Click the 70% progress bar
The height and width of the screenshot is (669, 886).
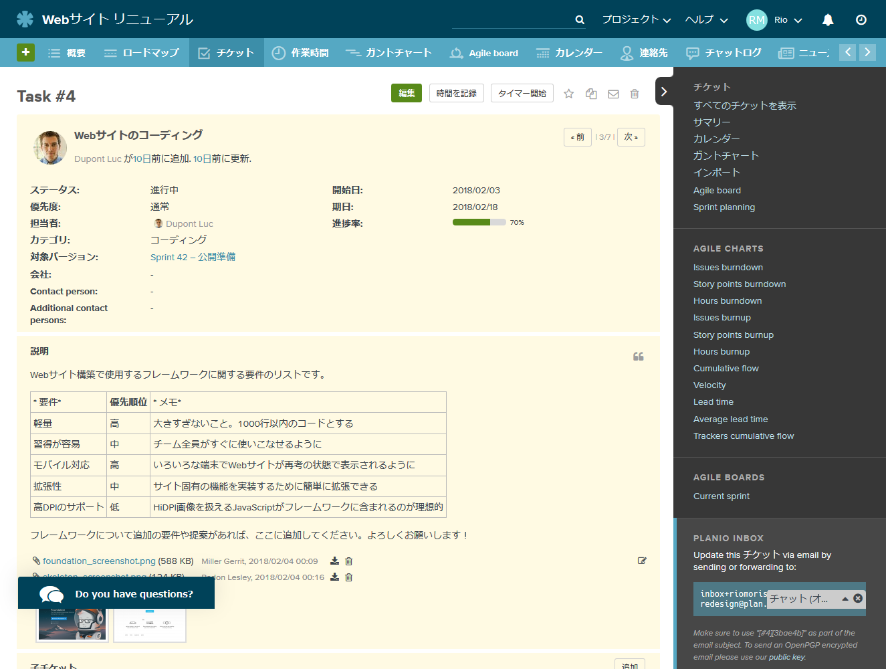(x=479, y=222)
